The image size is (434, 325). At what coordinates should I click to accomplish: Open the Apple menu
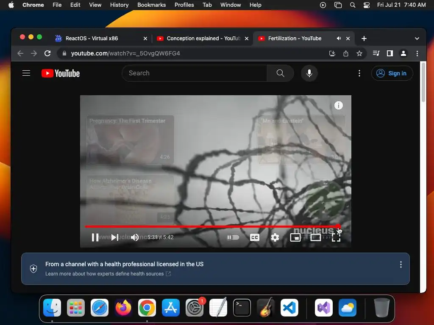click(11, 5)
